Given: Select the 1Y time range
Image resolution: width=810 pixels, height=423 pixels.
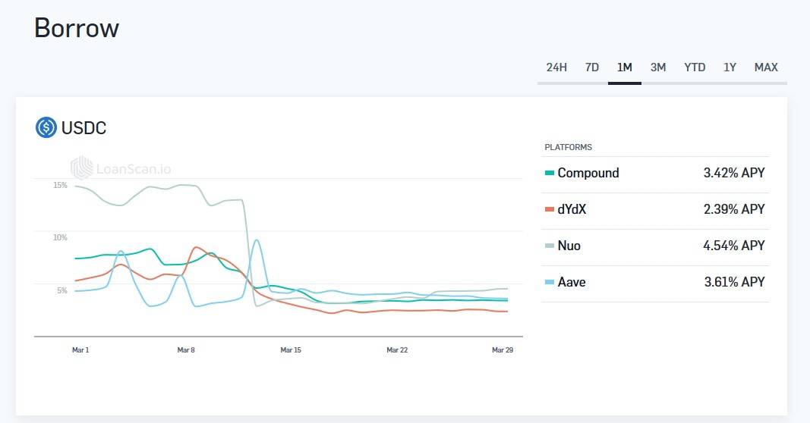Looking at the screenshot, I should pos(730,67).
